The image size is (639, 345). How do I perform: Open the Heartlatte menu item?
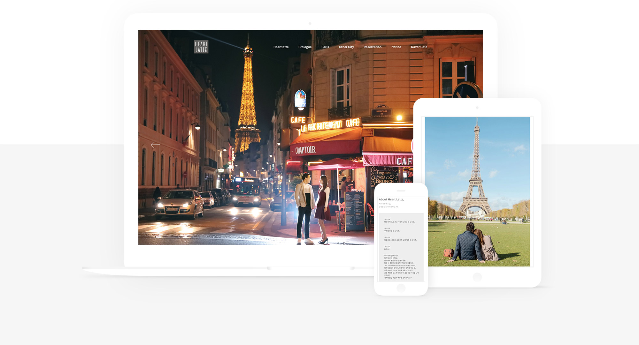[x=281, y=47]
